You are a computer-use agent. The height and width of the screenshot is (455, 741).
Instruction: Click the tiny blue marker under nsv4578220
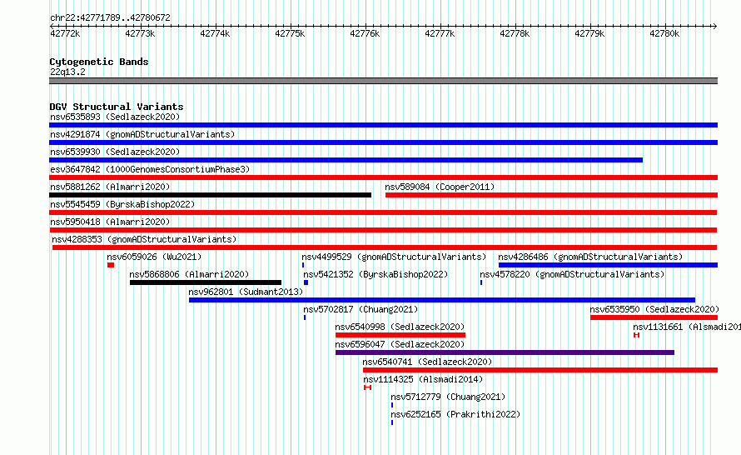click(x=481, y=282)
